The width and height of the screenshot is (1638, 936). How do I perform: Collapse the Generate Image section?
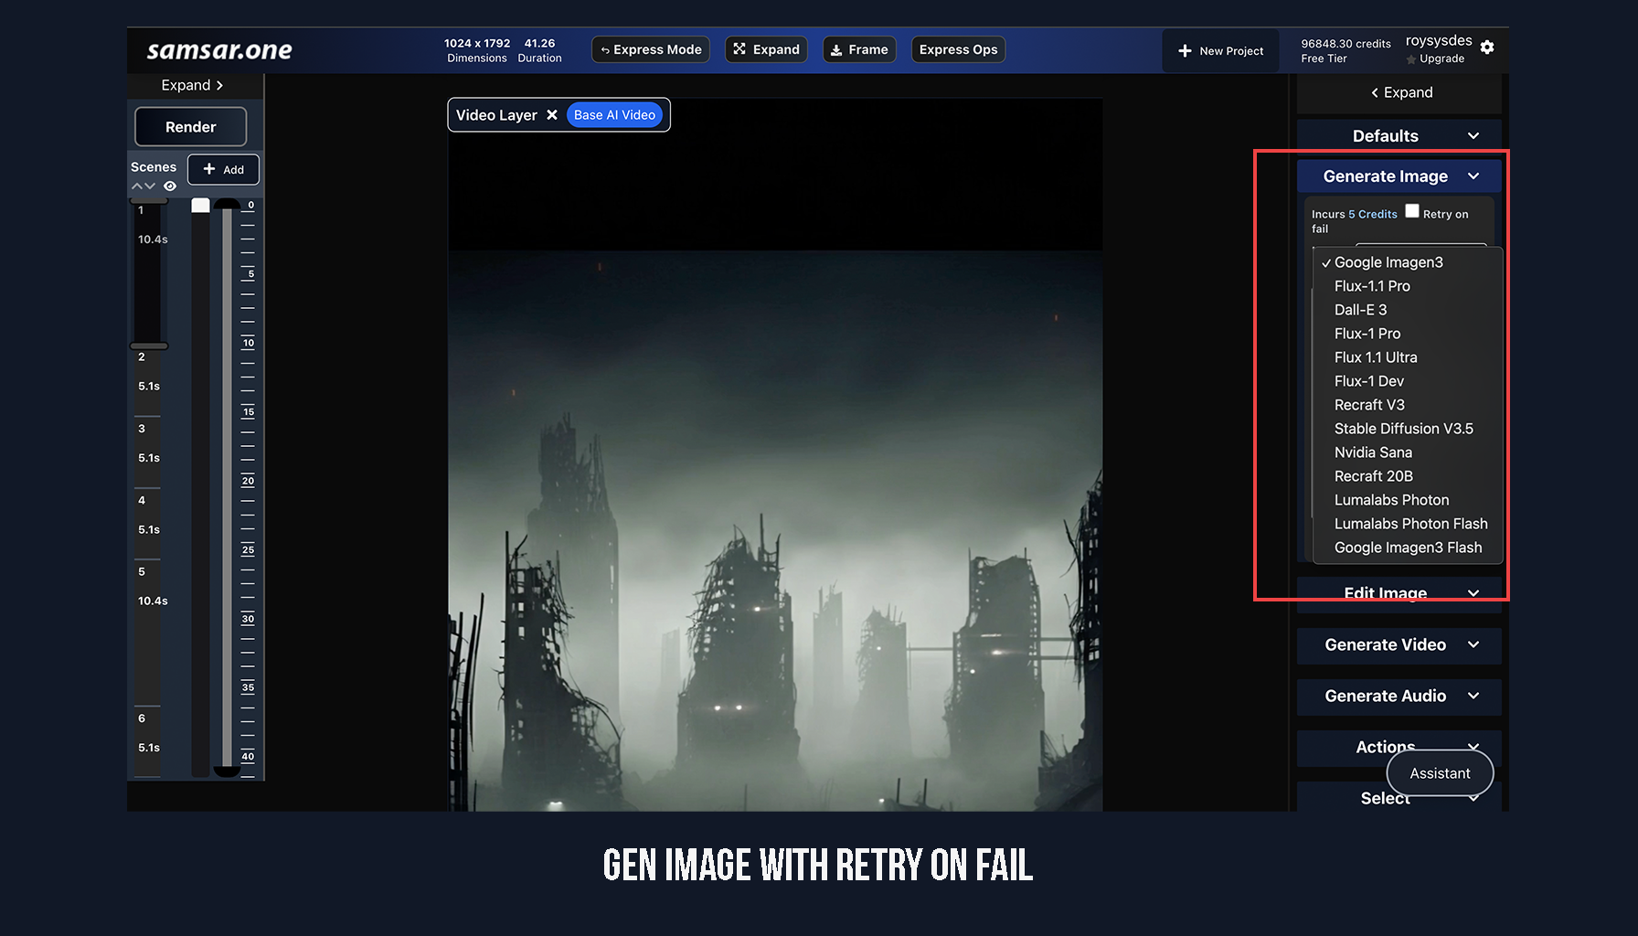tap(1473, 175)
